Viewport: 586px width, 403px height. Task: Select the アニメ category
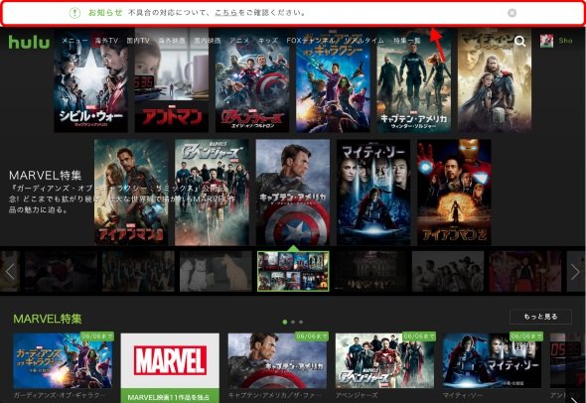tap(239, 41)
